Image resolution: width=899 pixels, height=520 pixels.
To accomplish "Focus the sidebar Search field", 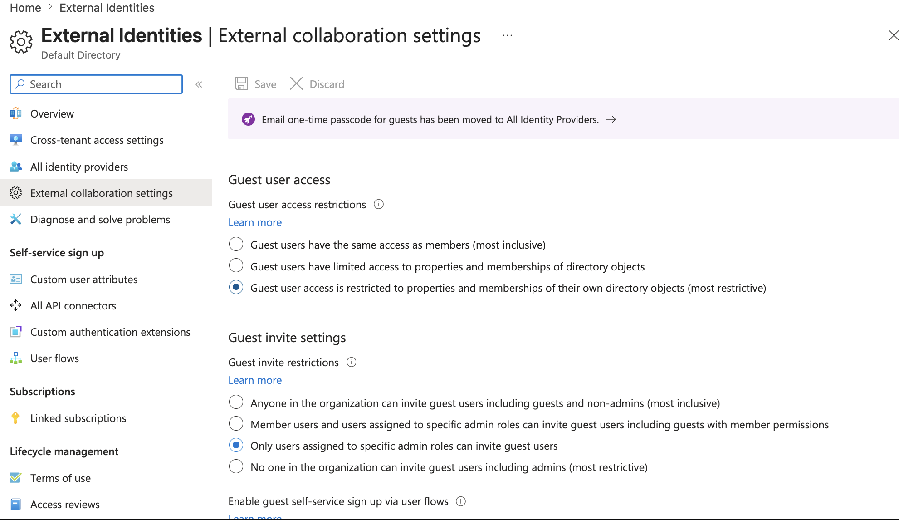I will point(96,84).
